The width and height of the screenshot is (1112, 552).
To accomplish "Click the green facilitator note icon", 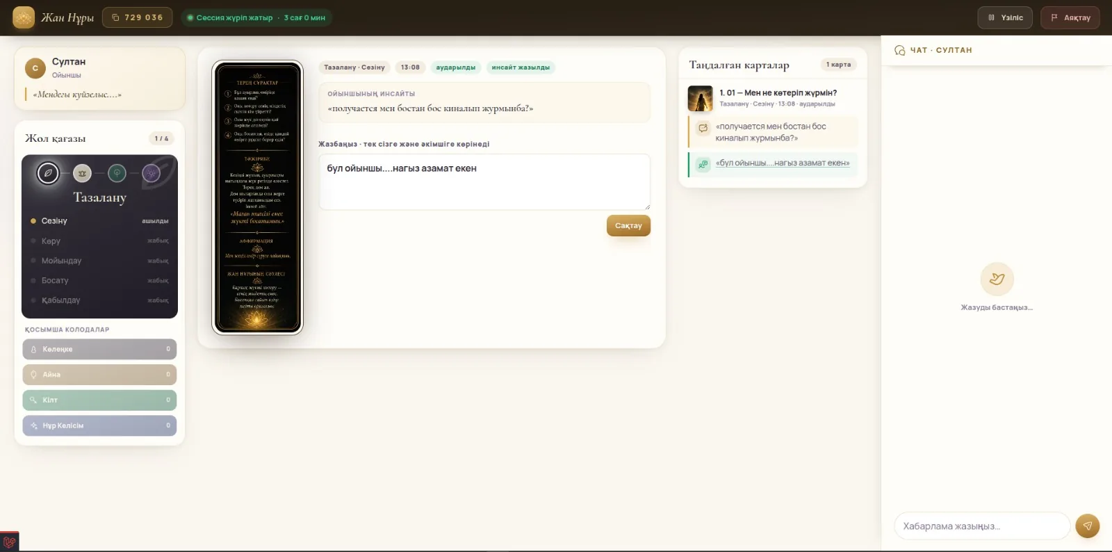I will [703, 164].
